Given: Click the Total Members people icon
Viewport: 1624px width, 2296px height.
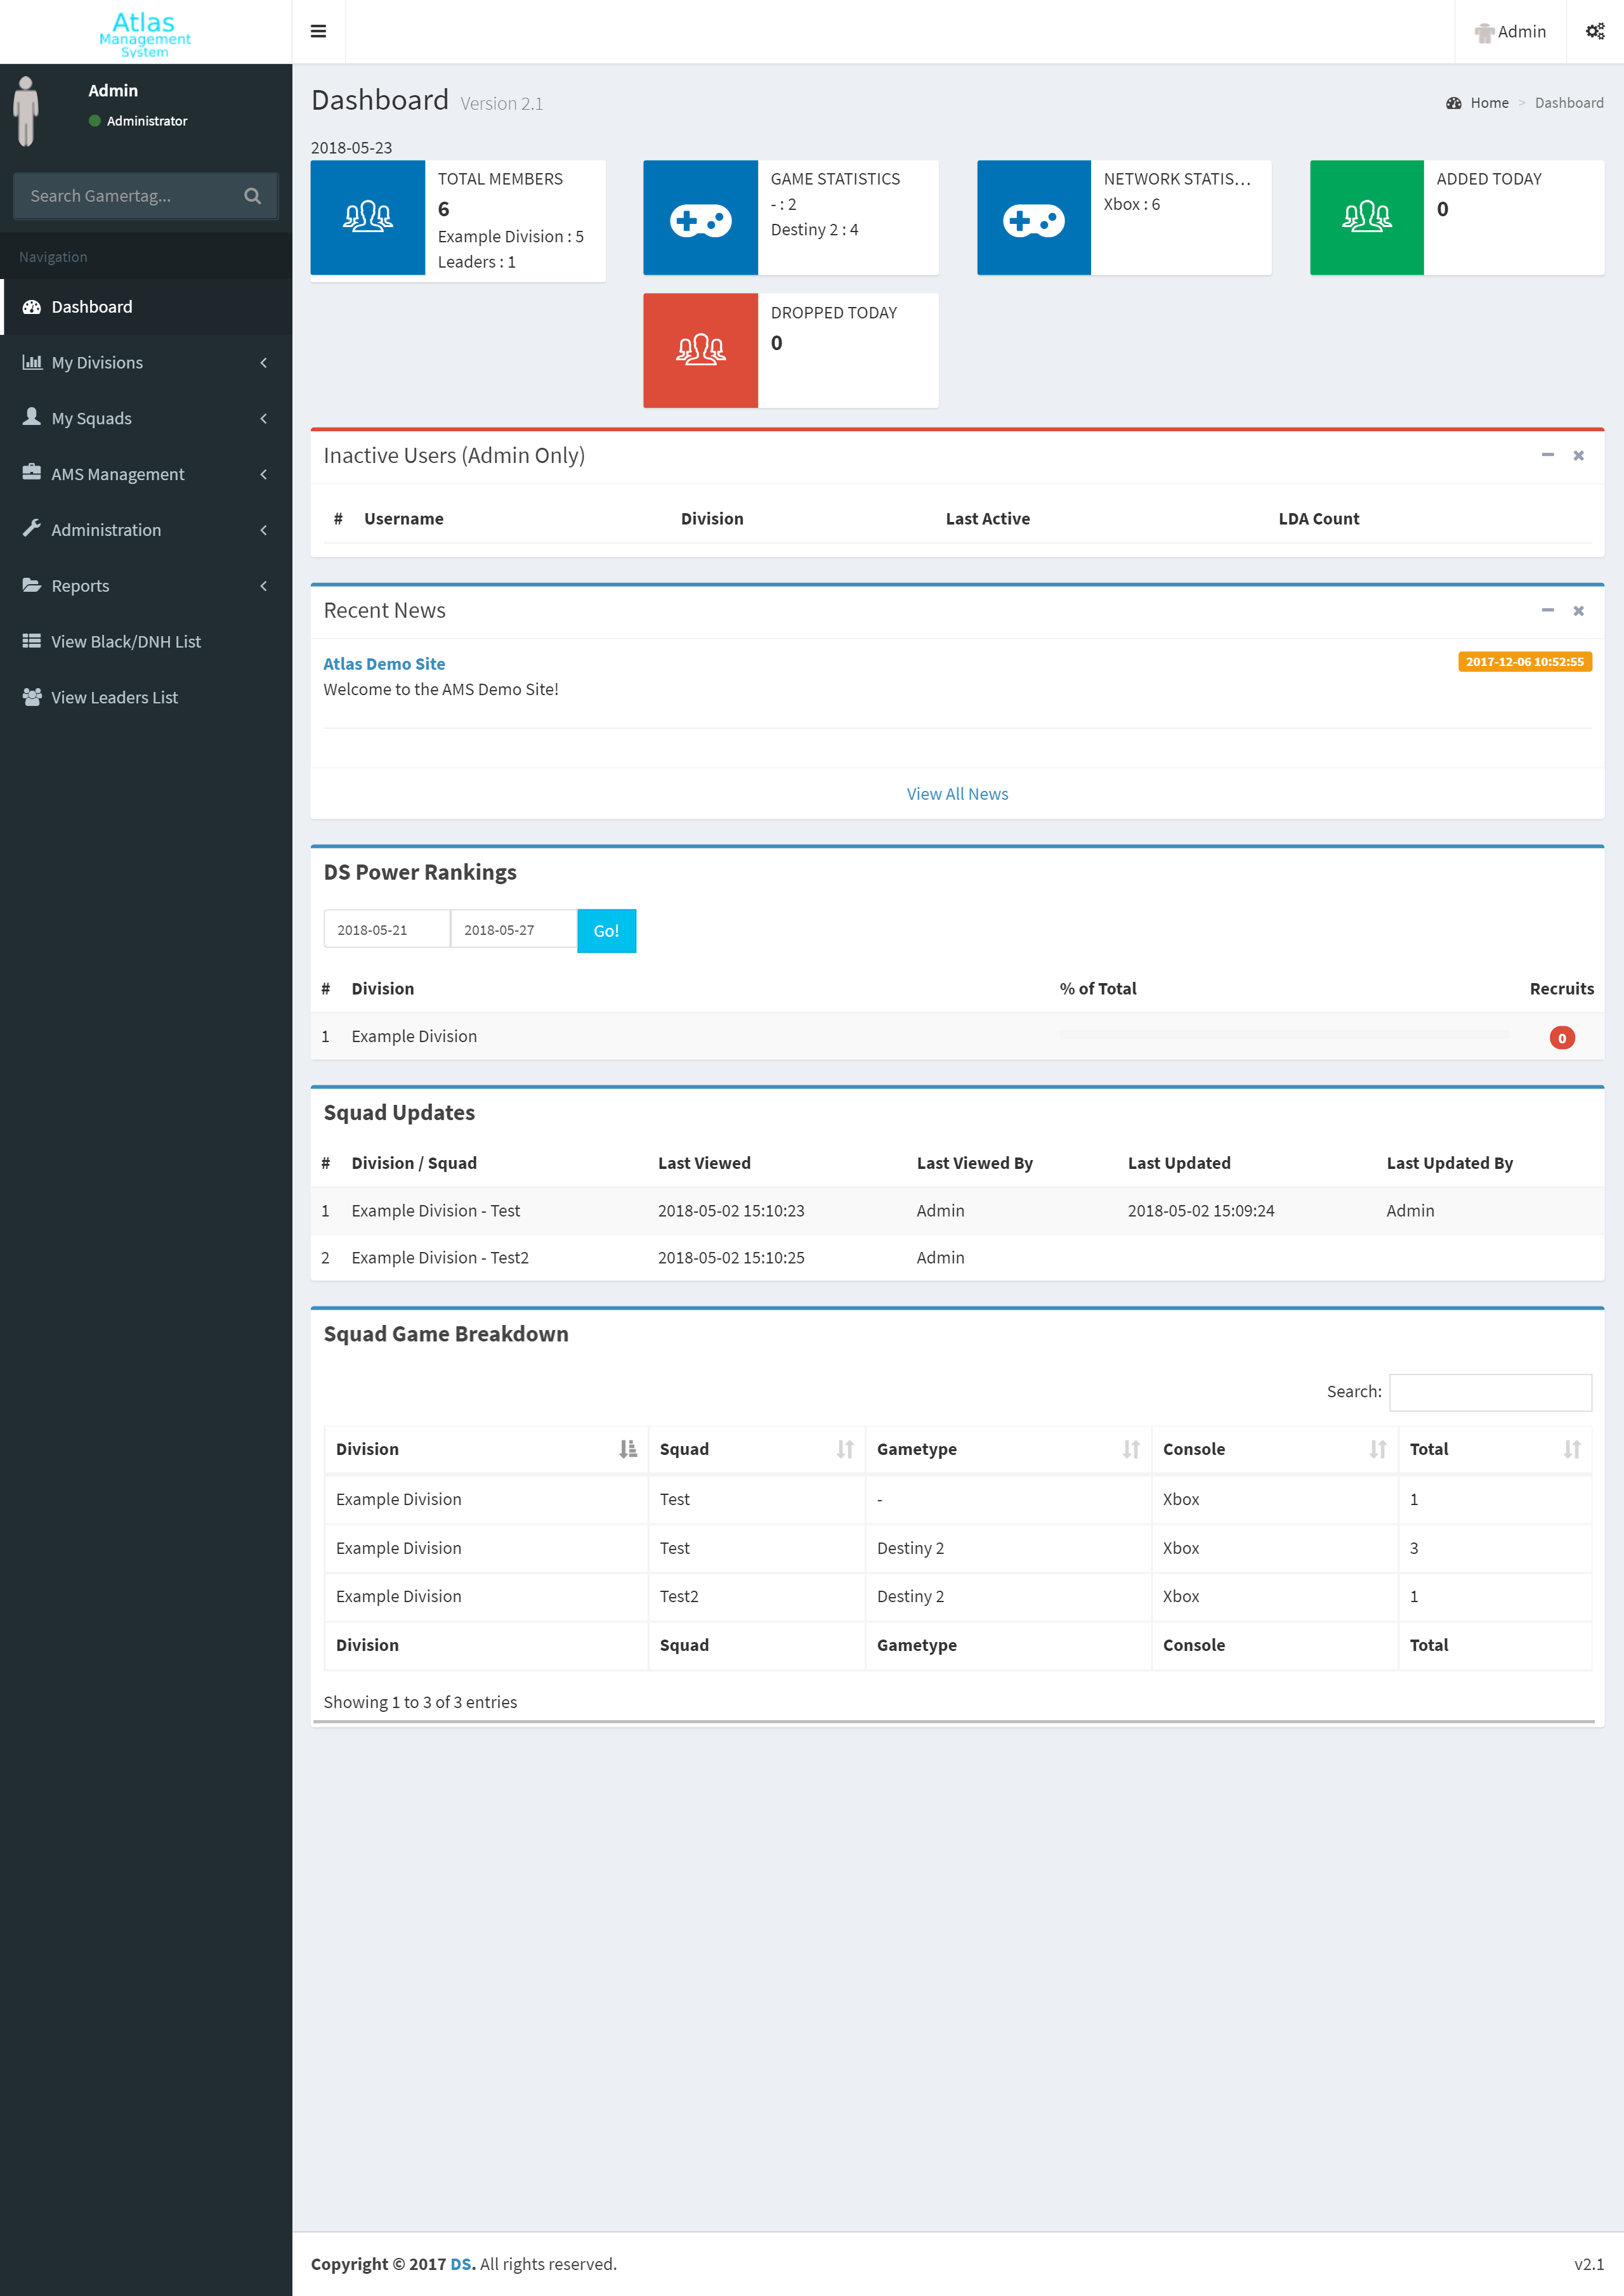Looking at the screenshot, I should tap(367, 217).
